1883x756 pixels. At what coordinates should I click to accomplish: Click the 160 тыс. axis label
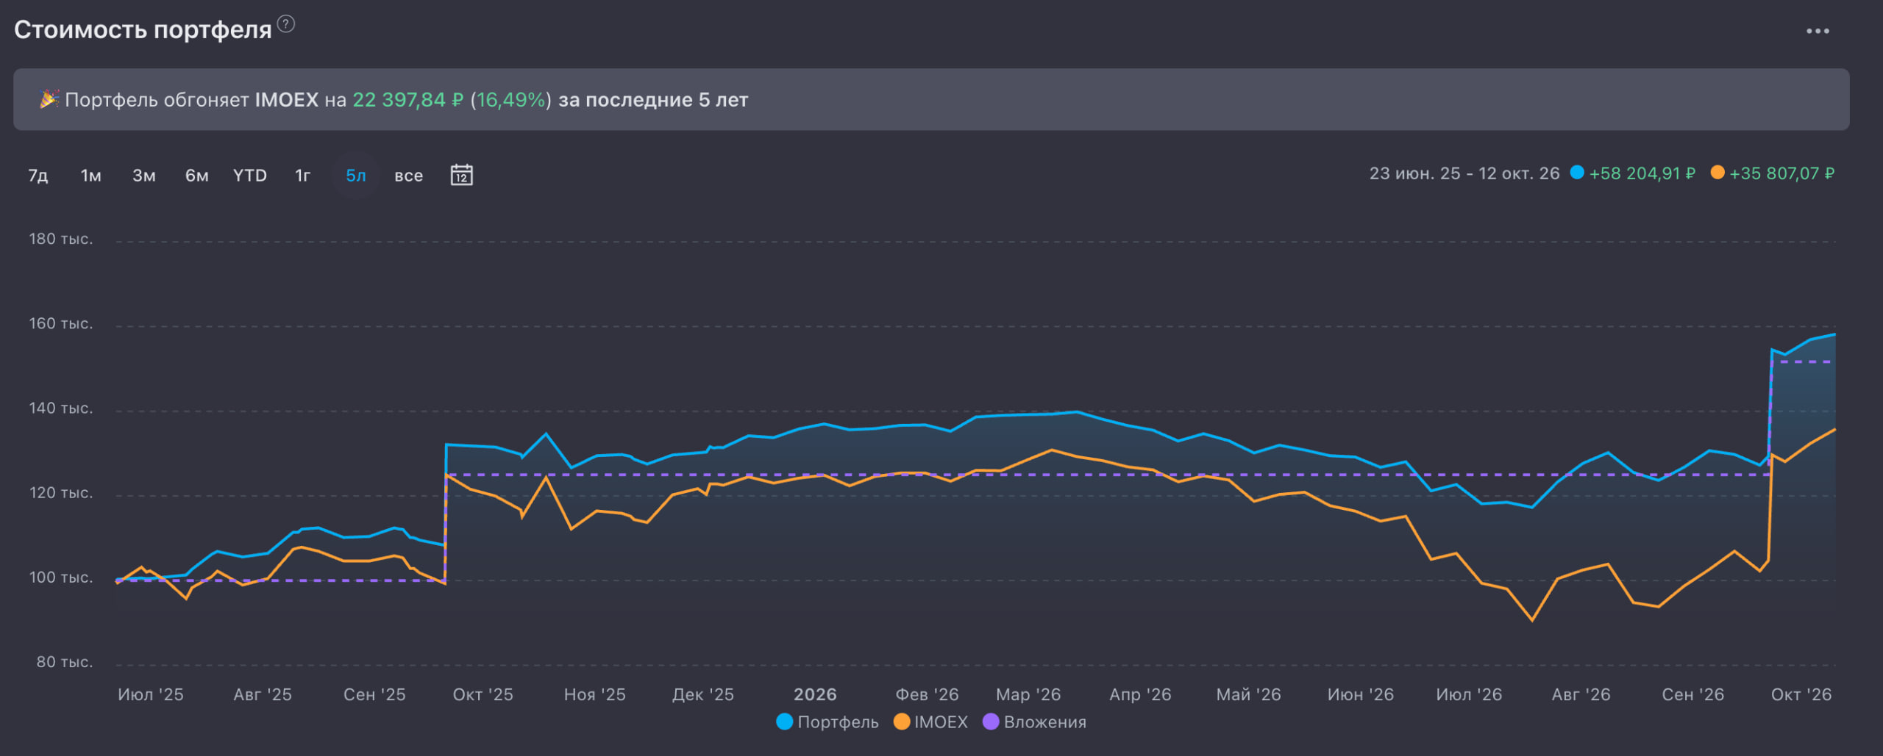point(61,323)
